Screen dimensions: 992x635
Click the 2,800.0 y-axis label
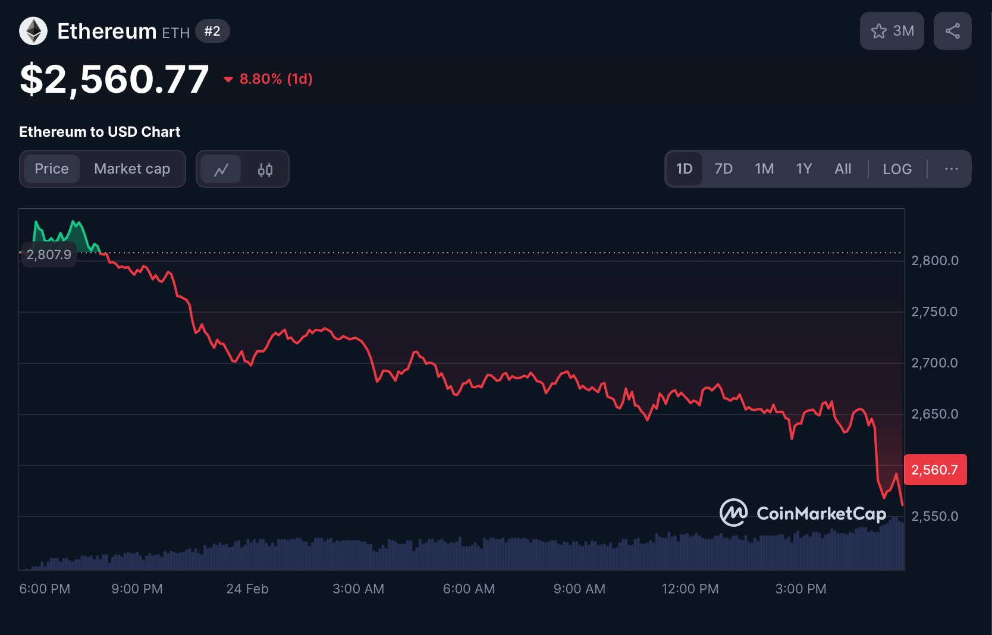point(935,260)
